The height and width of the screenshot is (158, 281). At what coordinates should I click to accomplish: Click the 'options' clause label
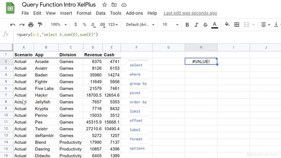pos(137,148)
